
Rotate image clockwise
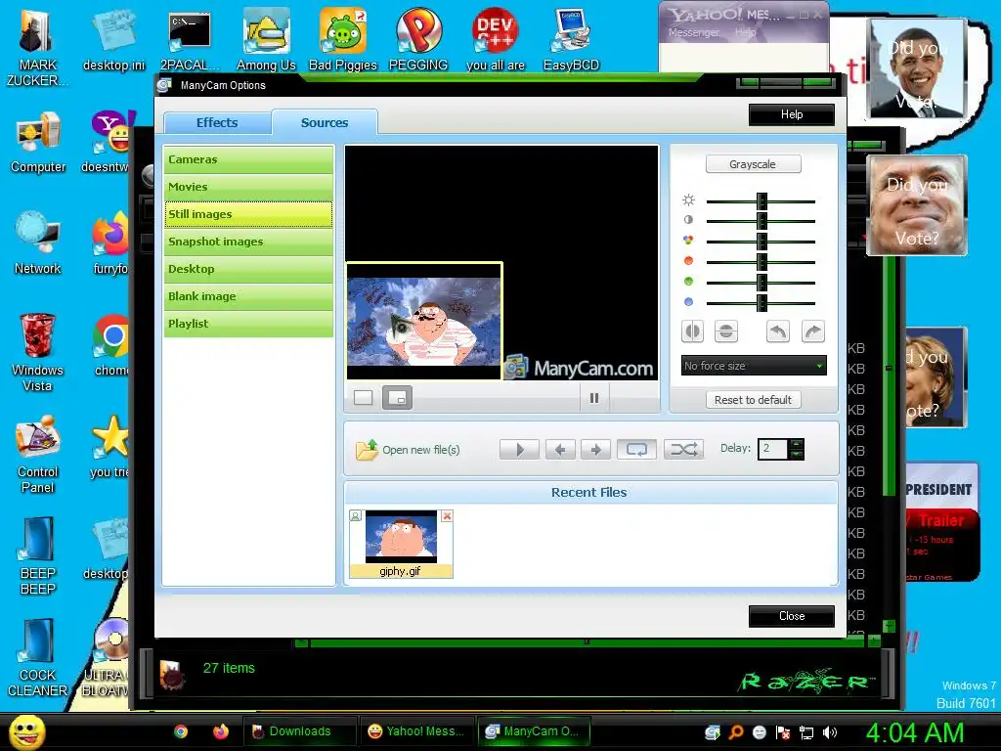(x=812, y=331)
